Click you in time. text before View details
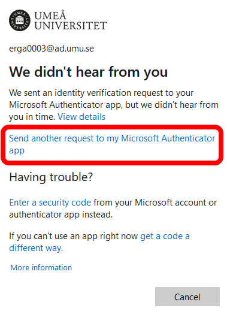The width and height of the screenshot is (227, 314). 32,116
